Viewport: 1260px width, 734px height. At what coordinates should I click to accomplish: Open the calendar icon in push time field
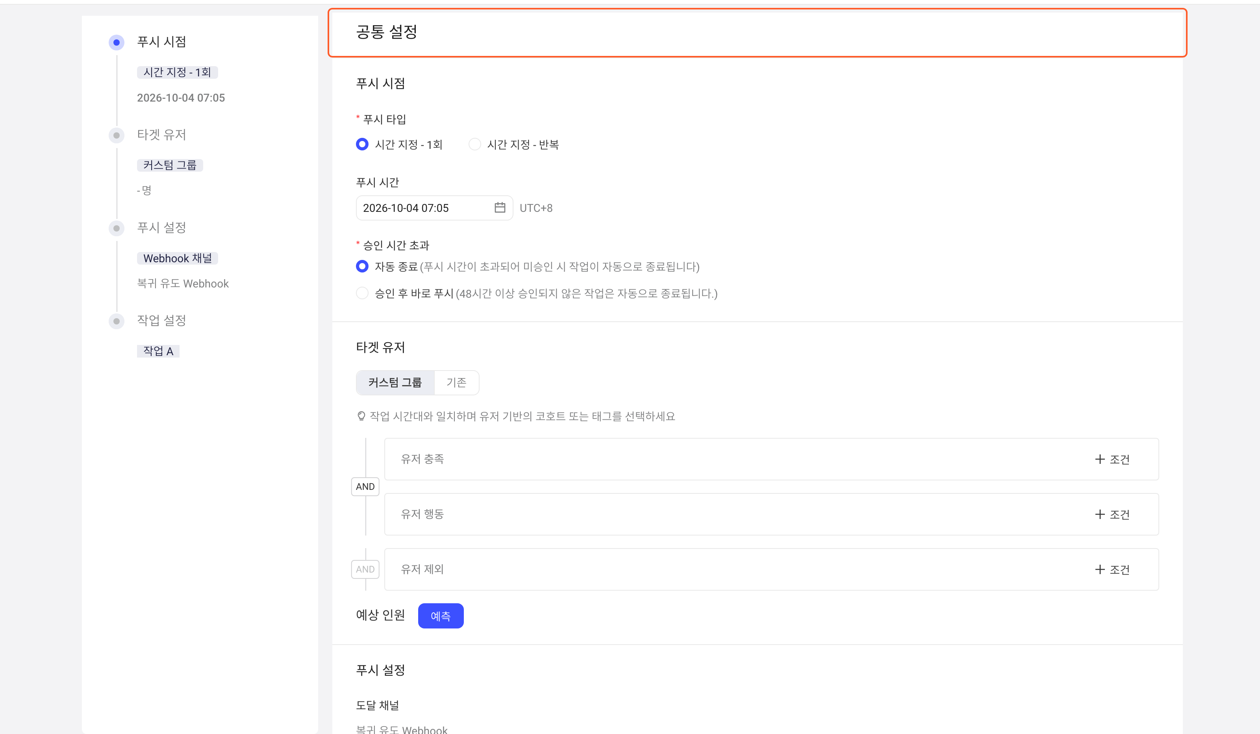pos(500,208)
